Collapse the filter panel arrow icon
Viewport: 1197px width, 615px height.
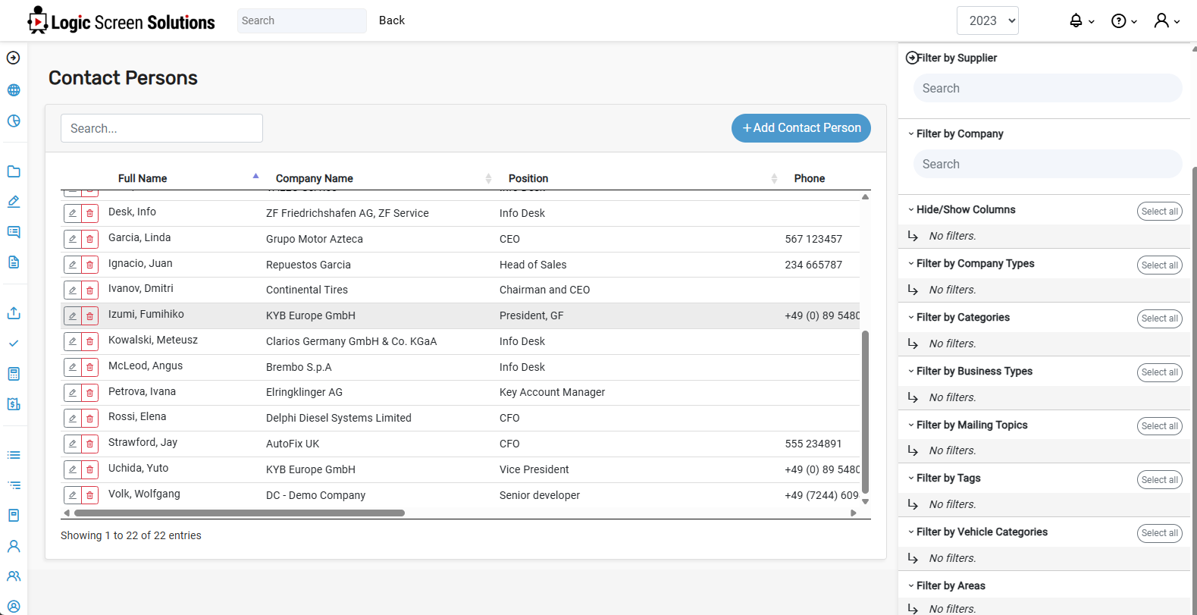coord(912,58)
